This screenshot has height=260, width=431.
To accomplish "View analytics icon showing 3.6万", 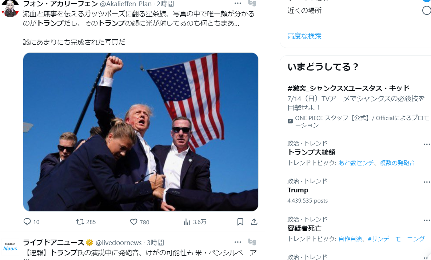I will pyautogui.click(x=187, y=222).
